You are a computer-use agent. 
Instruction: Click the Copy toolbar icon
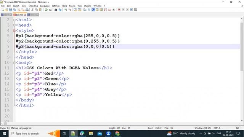pos(37,10)
